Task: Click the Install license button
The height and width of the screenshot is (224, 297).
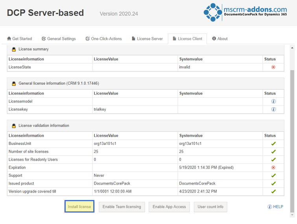Action: pyautogui.click(x=79, y=207)
